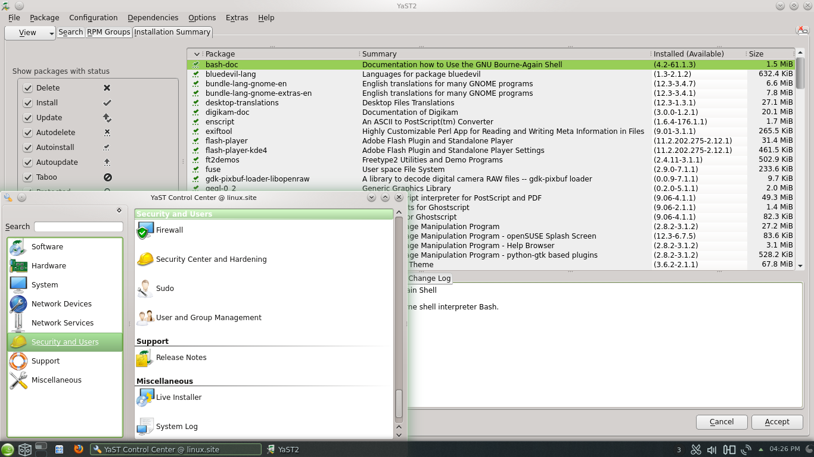Open Security Center and Hardening helmet icon
Viewport: 814px width, 457px height.
pyautogui.click(x=145, y=259)
